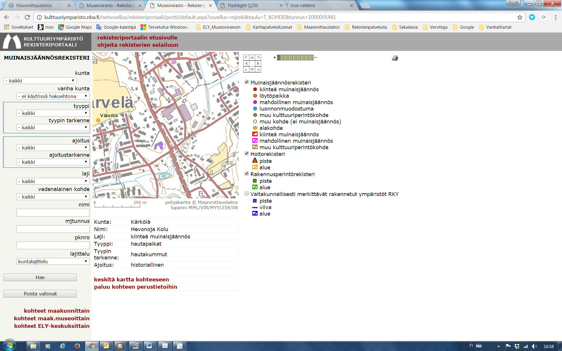Open rekisteriportaalin etusivulle link
This screenshot has height=351, width=562.
[x=137, y=38]
